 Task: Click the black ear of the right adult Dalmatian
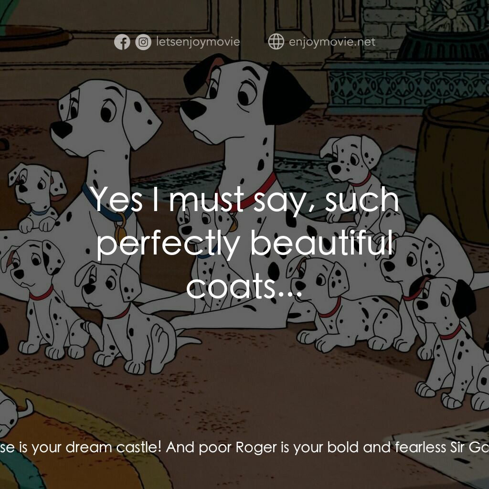tap(287, 94)
